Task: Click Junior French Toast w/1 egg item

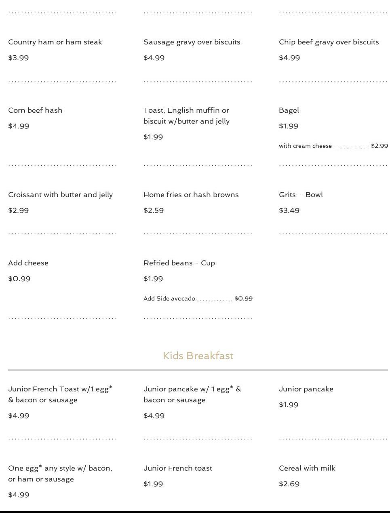Action: (60, 394)
